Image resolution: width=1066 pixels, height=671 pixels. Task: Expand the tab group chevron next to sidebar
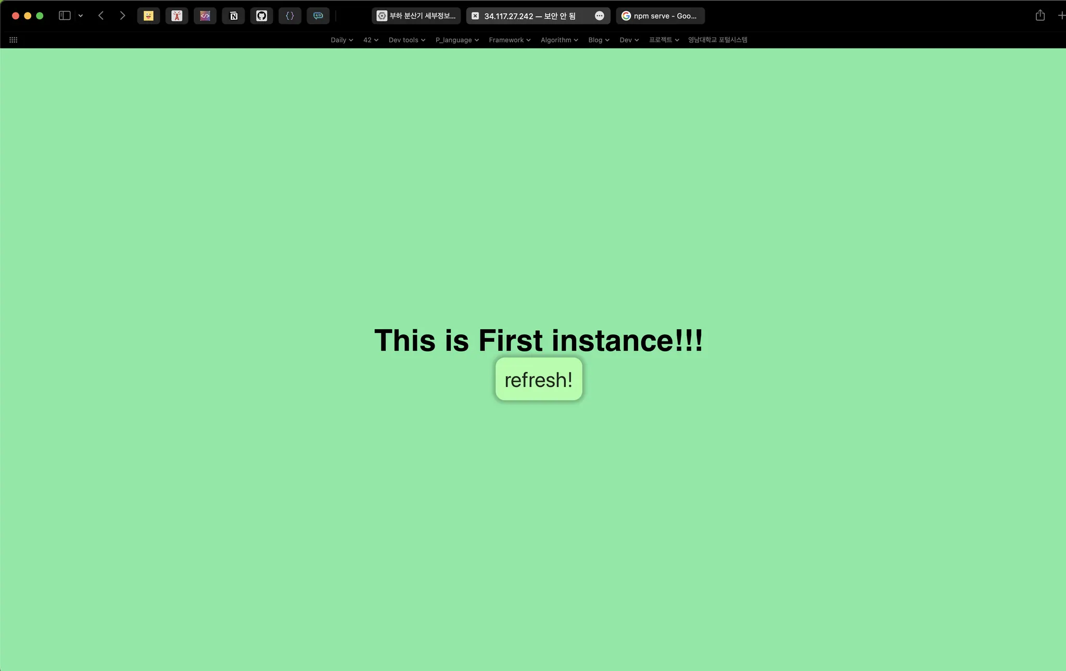(x=81, y=16)
